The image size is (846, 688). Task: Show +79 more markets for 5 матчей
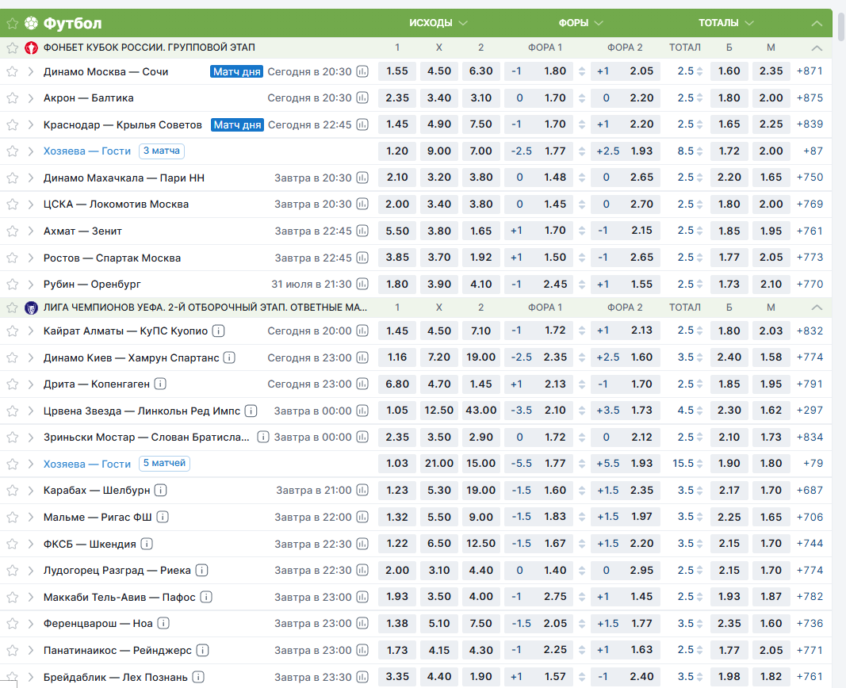(813, 463)
